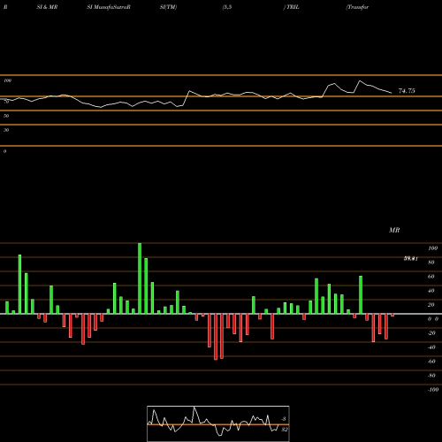Image resolution: width=442 pixels, height=442 pixels.
Task: Click the MR axis label 40
Action: click(431, 291)
